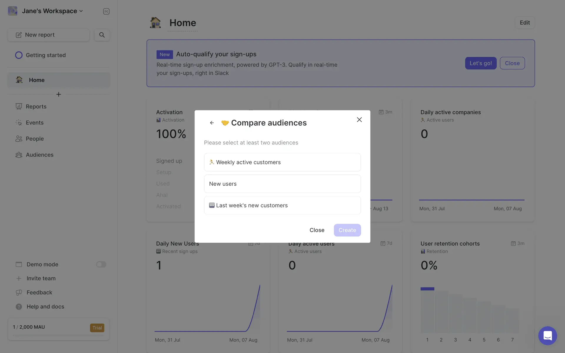Collapse the sidebar panel icon
This screenshot has width=565, height=353.
106,11
